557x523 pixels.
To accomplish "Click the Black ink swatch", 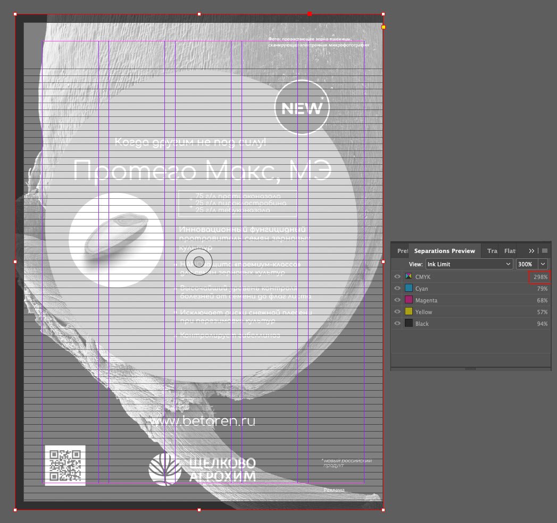I will 409,323.
